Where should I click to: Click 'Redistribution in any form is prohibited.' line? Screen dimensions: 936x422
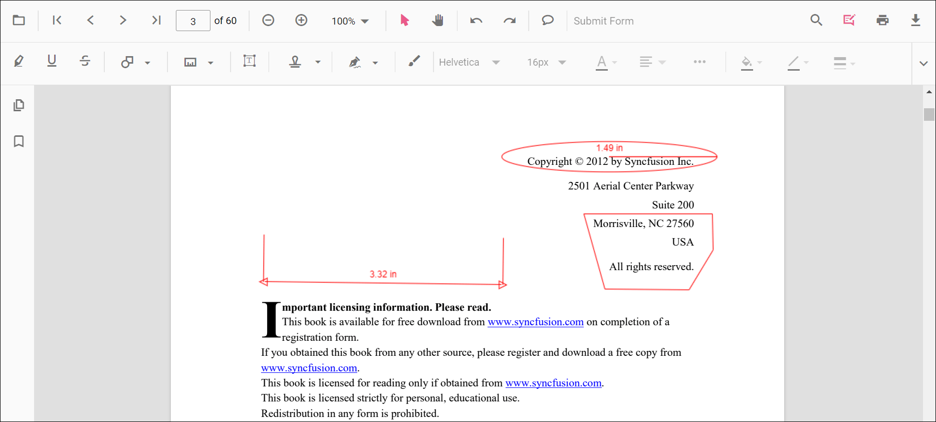[350, 413]
